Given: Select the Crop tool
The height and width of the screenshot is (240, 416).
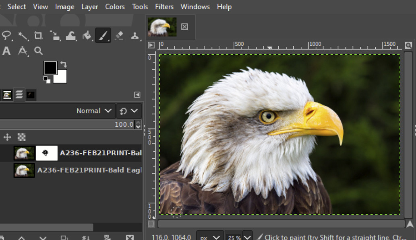Looking at the screenshot, I should [39, 35].
